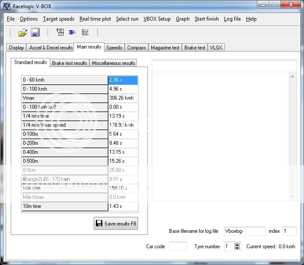Select the Main results tab
The width and height of the screenshot is (304, 265).
click(x=89, y=47)
